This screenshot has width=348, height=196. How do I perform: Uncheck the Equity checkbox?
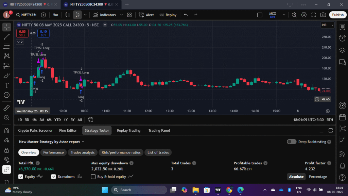21,177
